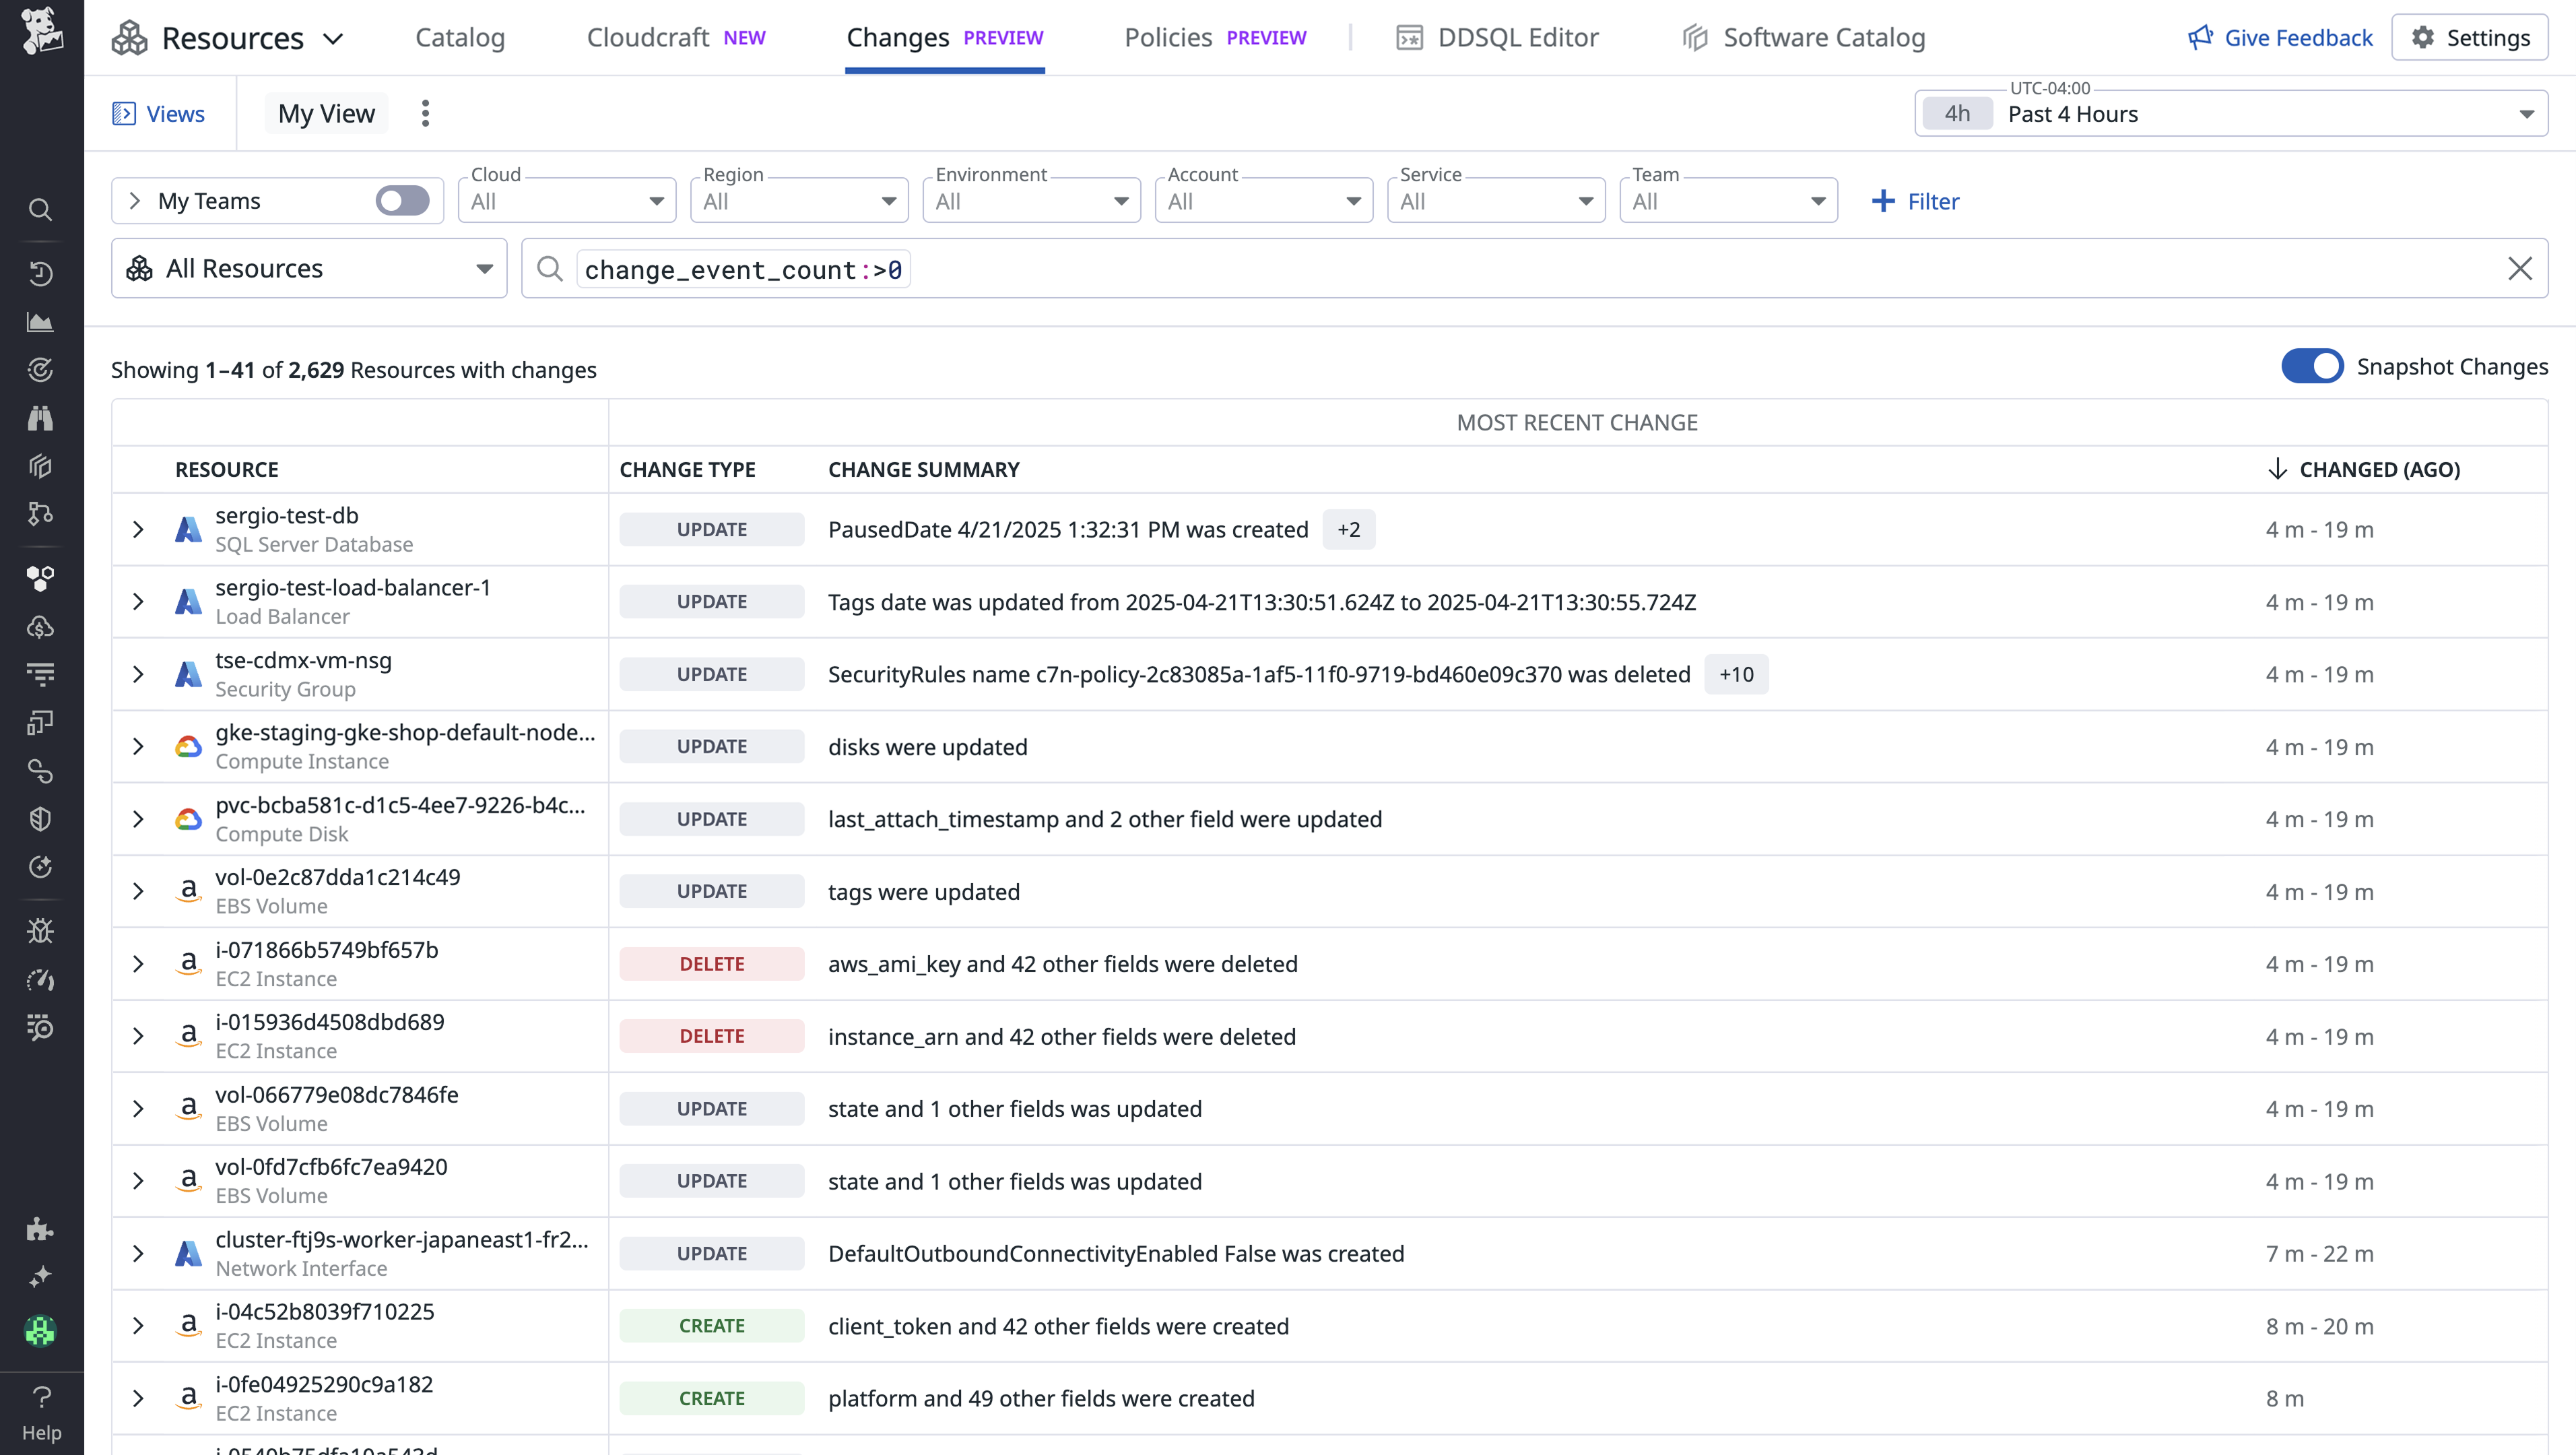Screen dimensions: 2576x1455
Task: Toggle the Views panel button
Action: click(x=159, y=113)
